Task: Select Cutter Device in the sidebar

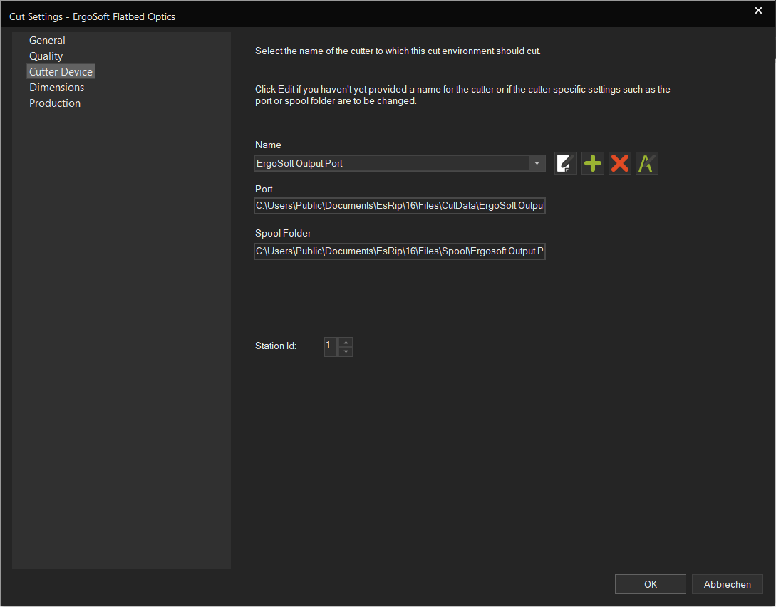Action: tap(61, 72)
